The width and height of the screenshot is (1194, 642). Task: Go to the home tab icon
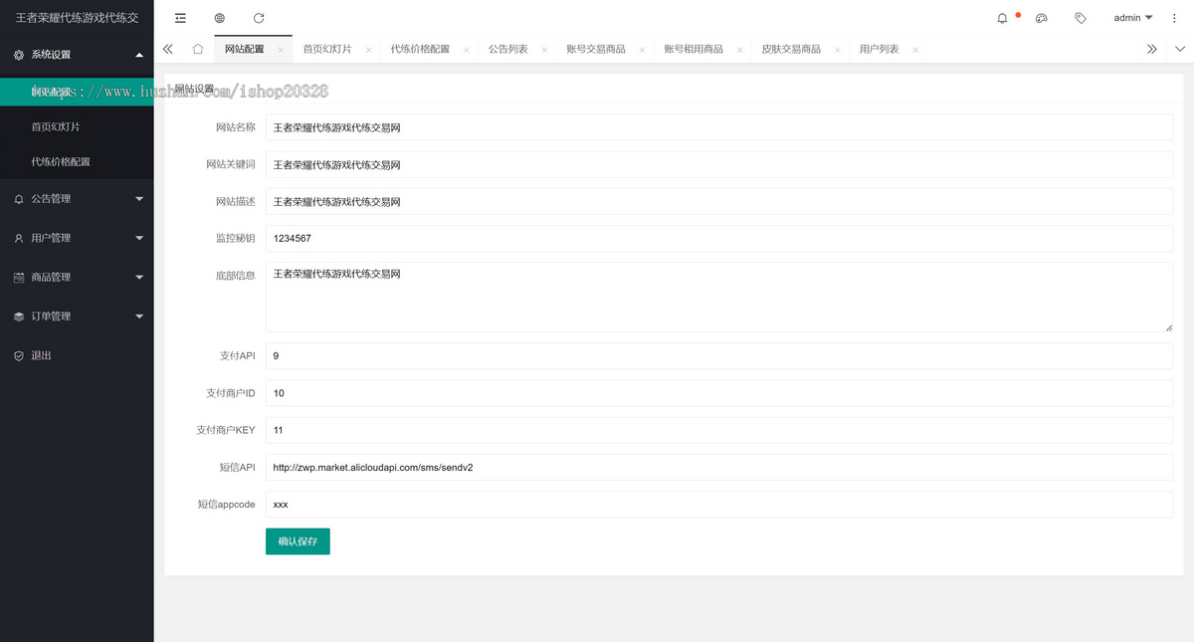198,49
